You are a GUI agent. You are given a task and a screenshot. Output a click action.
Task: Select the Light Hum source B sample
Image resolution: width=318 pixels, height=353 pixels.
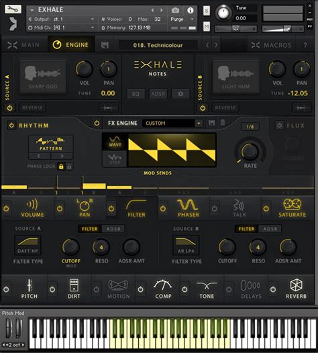tap(235, 77)
